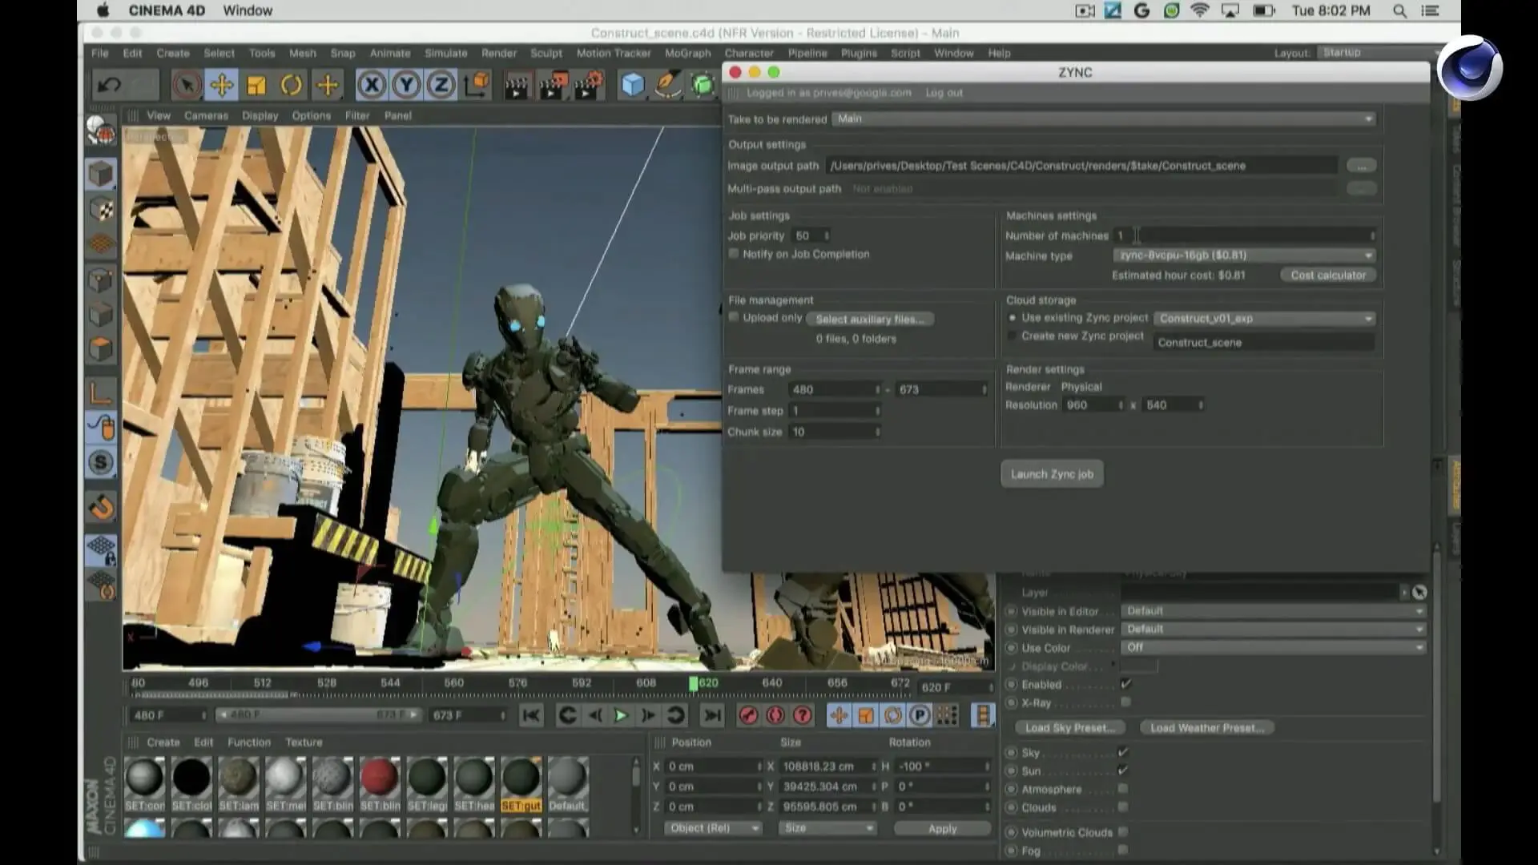Open the Size mode dropdown
Image resolution: width=1538 pixels, height=865 pixels.
click(x=827, y=828)
